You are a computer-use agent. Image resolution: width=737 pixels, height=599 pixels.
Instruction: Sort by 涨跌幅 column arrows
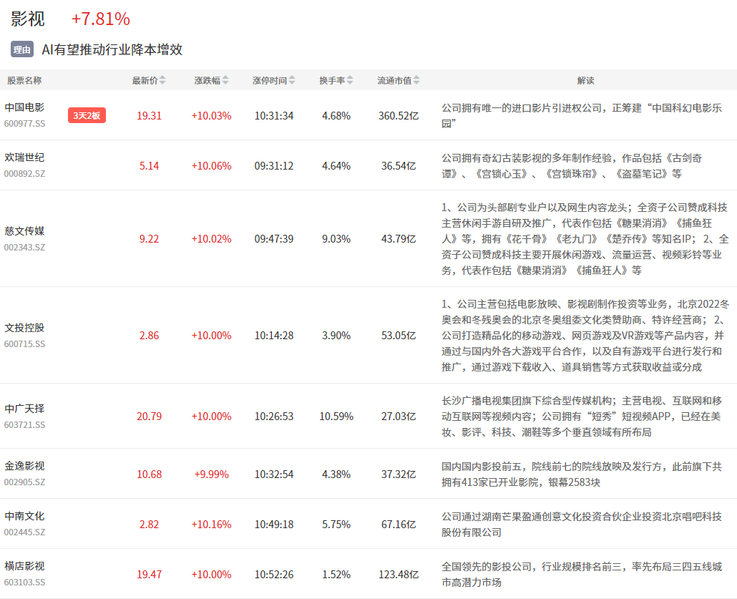tap(225, 80)
